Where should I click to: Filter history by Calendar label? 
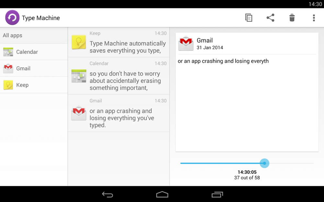click(27, 52)
